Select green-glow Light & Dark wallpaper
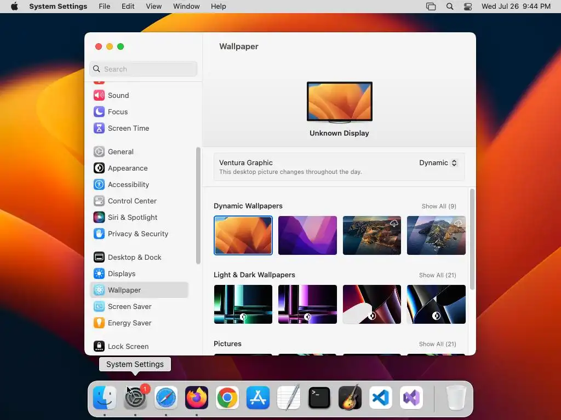561x420 pixels. point(243,304)
